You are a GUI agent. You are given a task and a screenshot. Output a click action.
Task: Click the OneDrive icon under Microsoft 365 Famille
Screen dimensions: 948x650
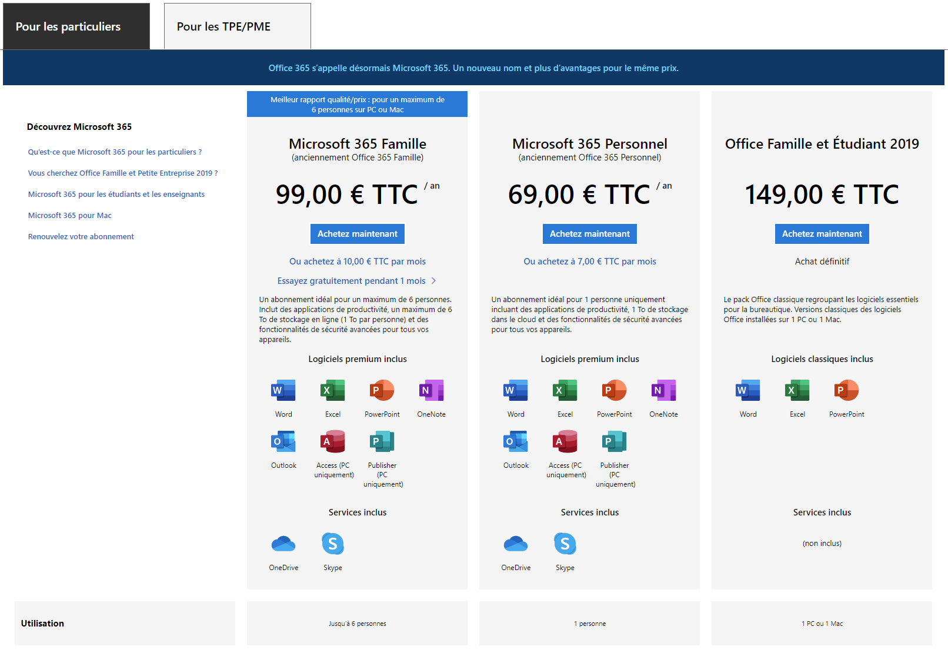(283, 544)
